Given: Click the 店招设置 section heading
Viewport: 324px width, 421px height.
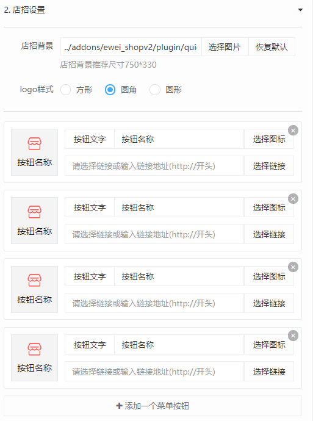Looking at the screenshot, I should coord(24,10).
